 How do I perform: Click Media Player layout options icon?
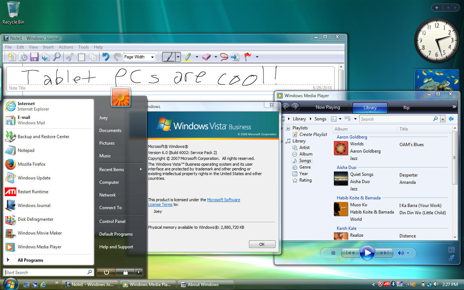(x=334, y=119)
